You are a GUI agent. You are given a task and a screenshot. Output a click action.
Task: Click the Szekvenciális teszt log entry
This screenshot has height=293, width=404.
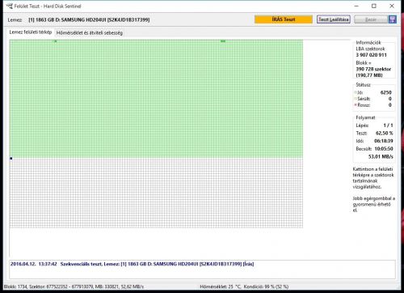pyautogui.click(x=132, y=264)
